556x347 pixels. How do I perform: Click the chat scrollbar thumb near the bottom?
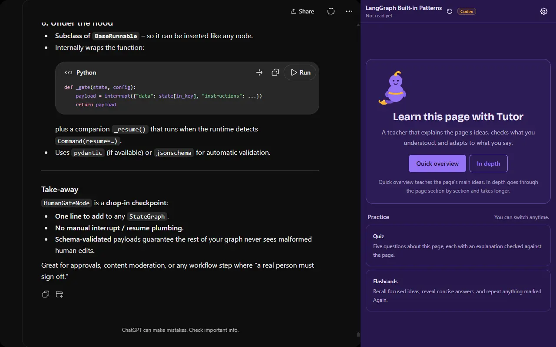(x=358, y=334)
